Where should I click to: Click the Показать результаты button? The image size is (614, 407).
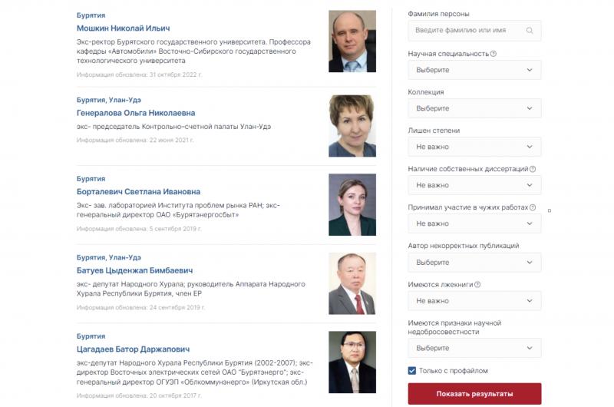[x=474, y=394]
